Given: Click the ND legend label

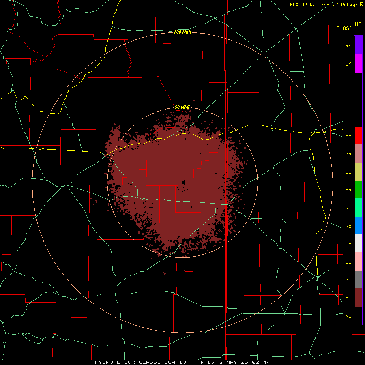Looking at the screenshot, I should (348, 316).
